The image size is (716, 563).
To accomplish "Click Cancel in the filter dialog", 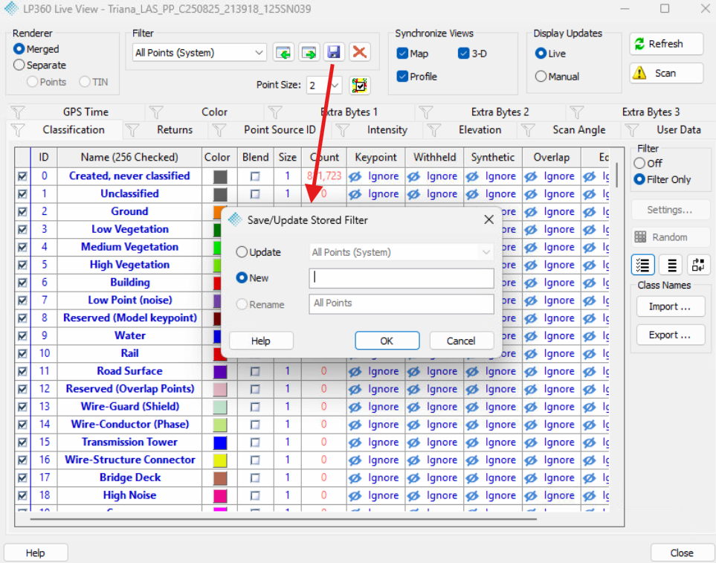I will coord(461,341).
